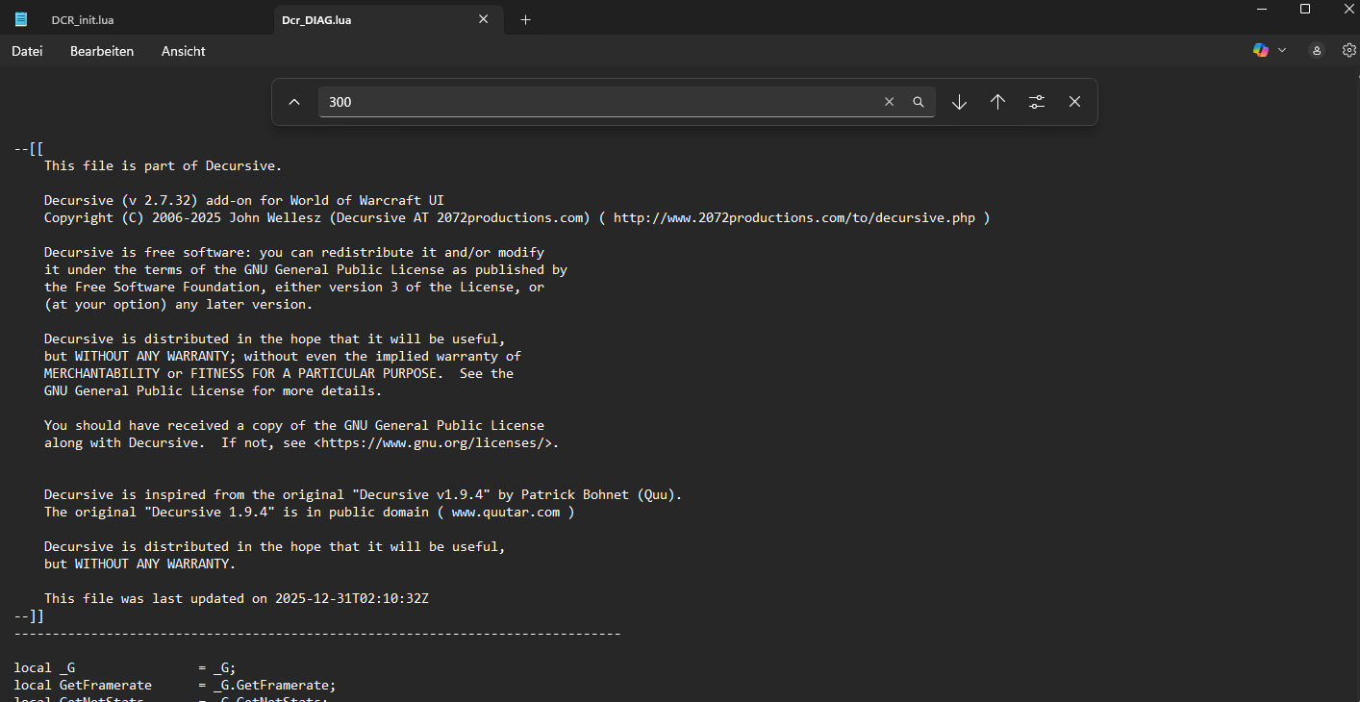Click the magnifier search icon
This screenshot has width=1360, height=702.
click(x=919, y=102)
